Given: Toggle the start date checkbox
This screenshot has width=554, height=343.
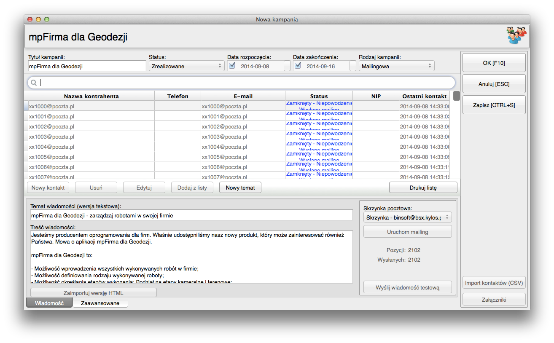Looking at the screenshot, I should click(232, 65).
